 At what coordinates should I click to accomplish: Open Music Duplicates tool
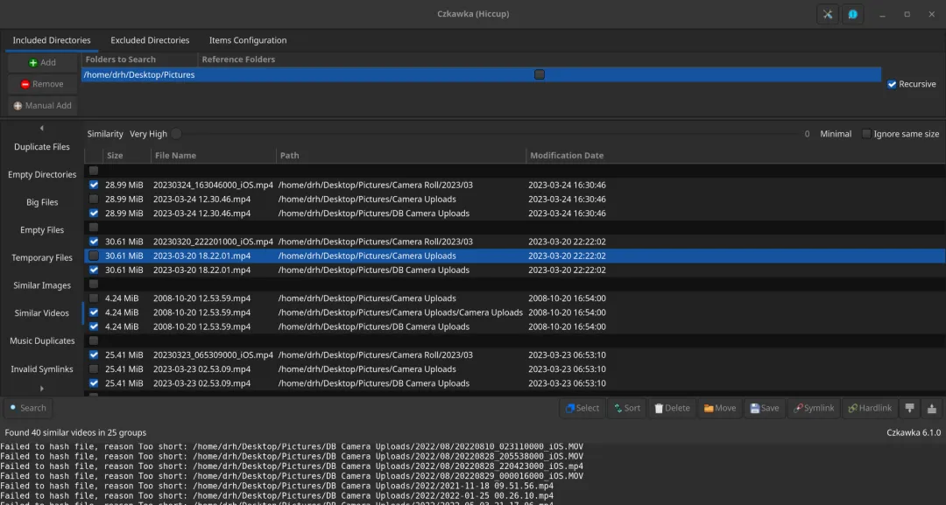42,341
